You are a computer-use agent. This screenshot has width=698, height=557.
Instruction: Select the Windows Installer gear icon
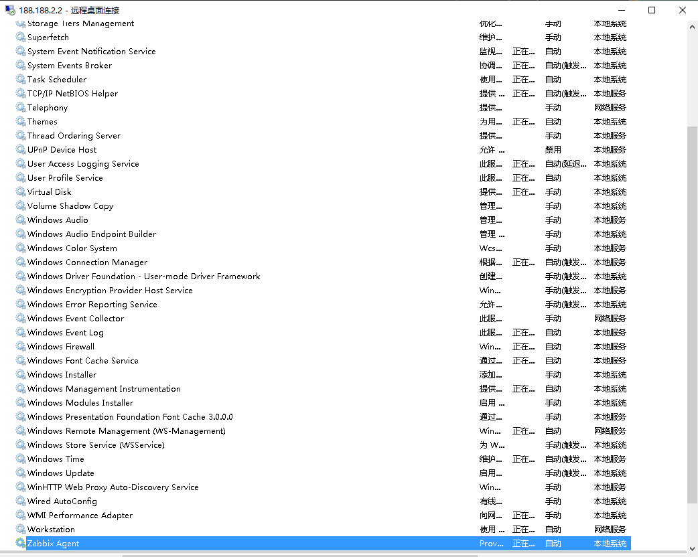[21, 375]
